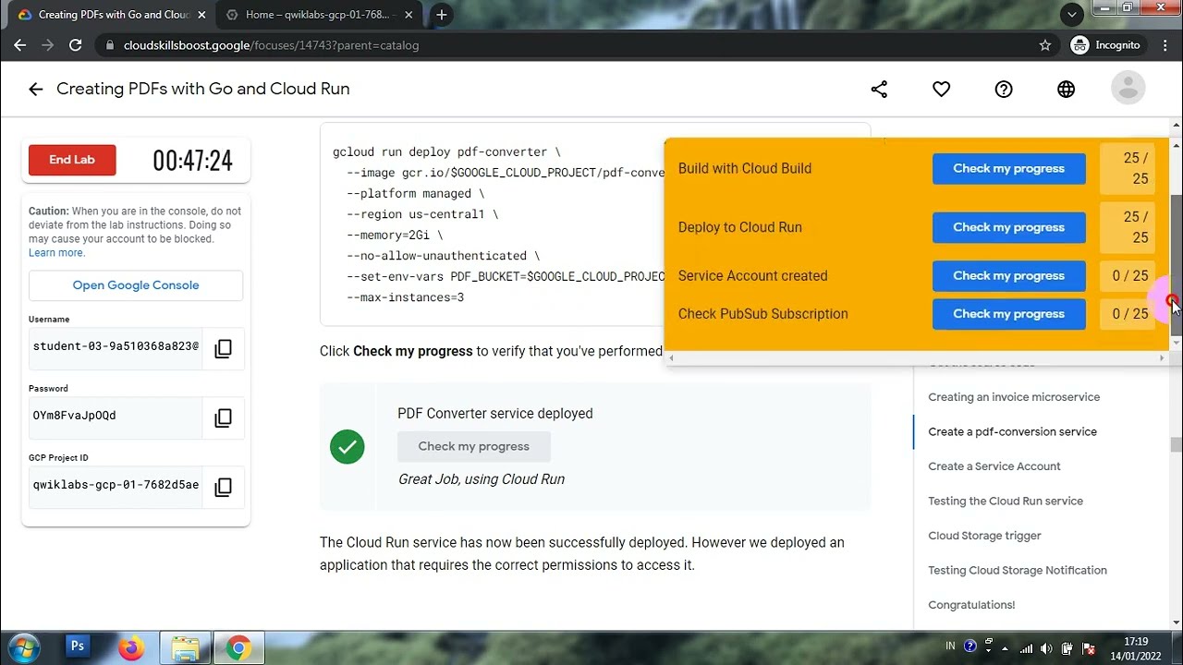Click the browser forward arrow
The width and height of the screenshot is (1183, 665).
click(47, 45)
